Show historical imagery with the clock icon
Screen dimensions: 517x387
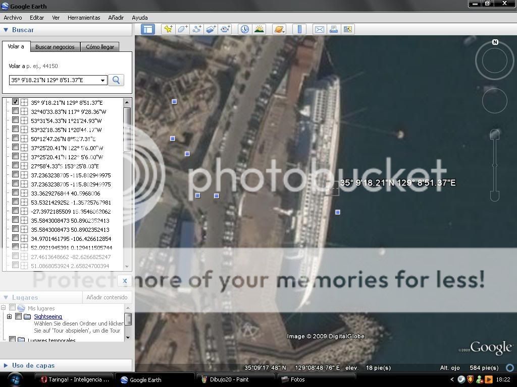[x=245, y=29]
